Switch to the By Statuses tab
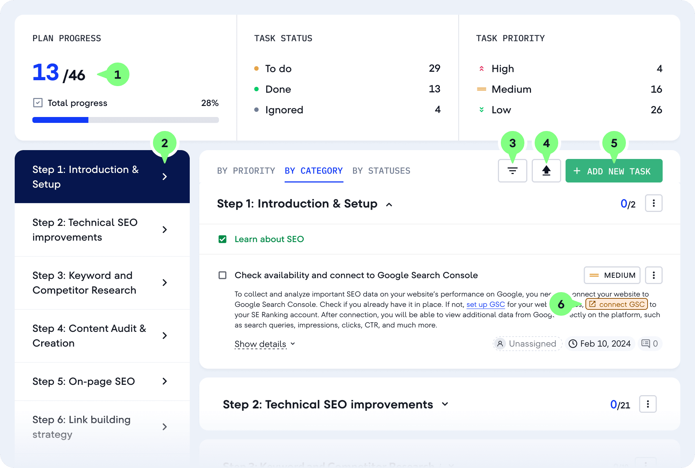This screenshot has height=468, width=695. click(381, 171)
